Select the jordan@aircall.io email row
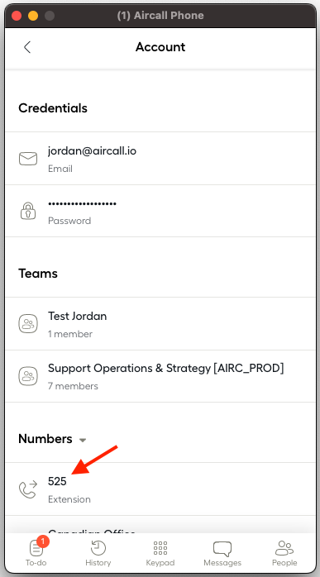The height and width of the screenshot is (577, 320). pyautogui.click(x=160, y=159)
